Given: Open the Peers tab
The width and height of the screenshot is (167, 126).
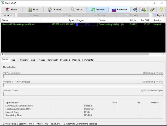Looking at the screenshot, I should point(32,60).
